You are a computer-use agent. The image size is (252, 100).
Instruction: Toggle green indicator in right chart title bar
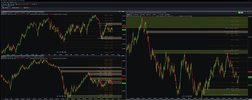click(239, 13)
